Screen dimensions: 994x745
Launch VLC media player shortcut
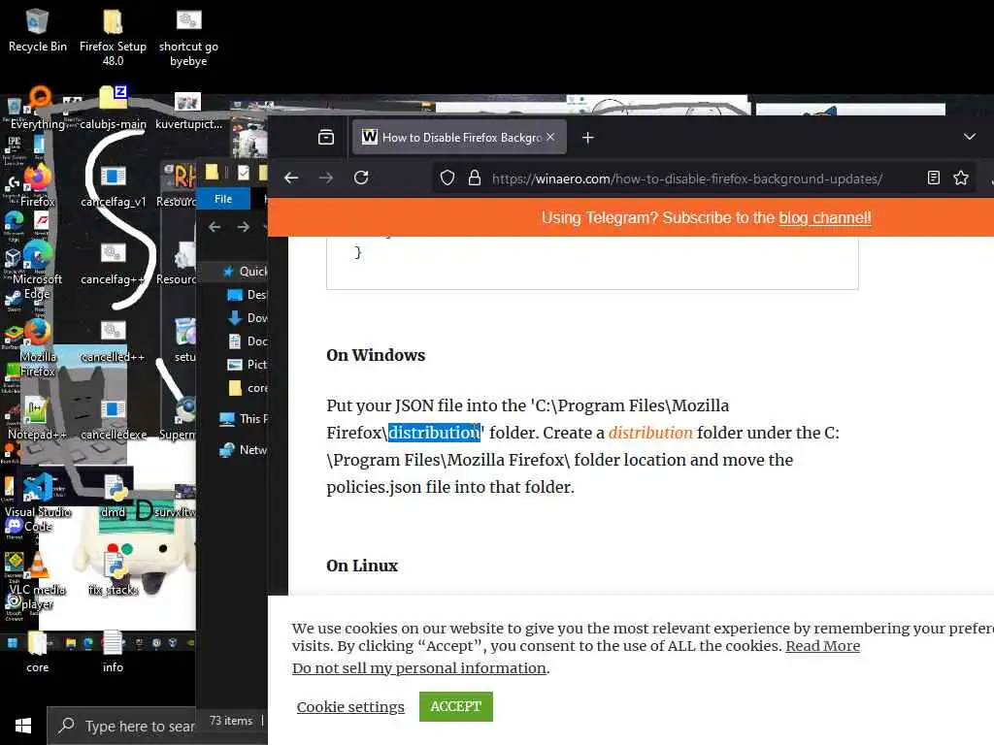[x=38, y=581]
